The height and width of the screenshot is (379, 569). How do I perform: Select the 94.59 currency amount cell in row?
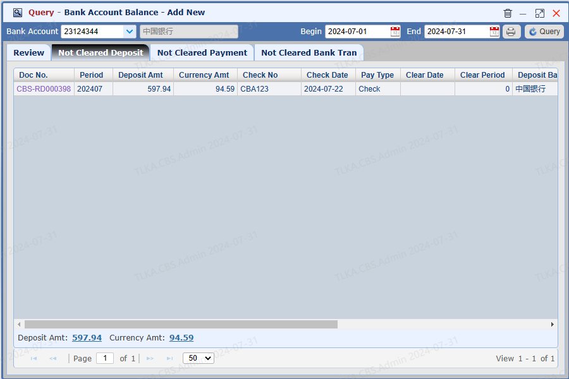coord(205,89)
